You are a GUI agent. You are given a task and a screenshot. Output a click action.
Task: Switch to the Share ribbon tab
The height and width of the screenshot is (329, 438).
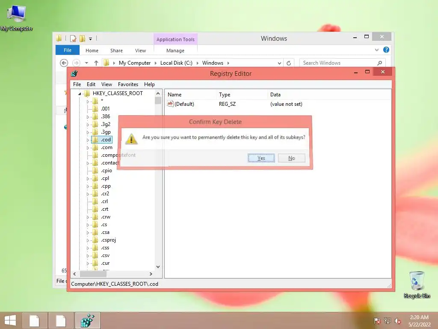point(116,51)
